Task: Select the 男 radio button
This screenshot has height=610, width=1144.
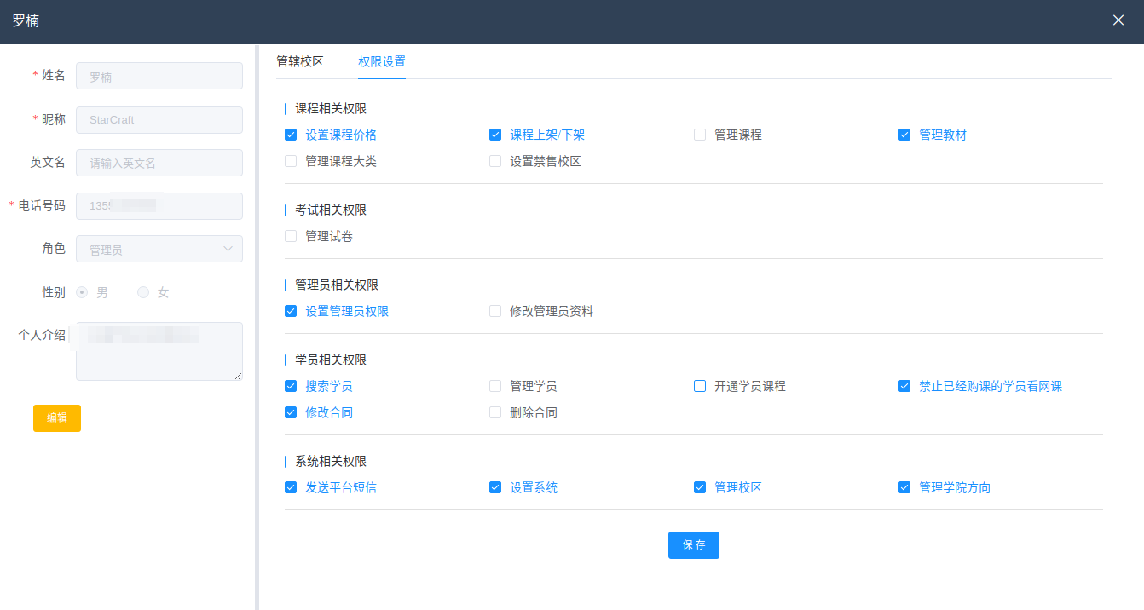Action: pyautogui.click(x=83, y=292)
